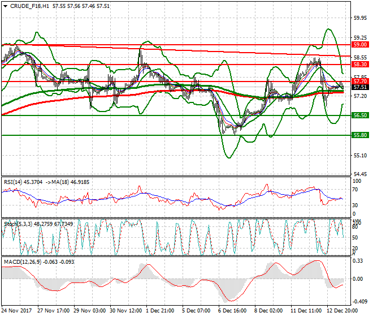Select the RSI(14) 45.3704 indicator label

tap(23, 182)
